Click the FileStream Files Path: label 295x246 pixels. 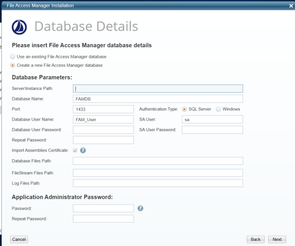coord(33,173)
